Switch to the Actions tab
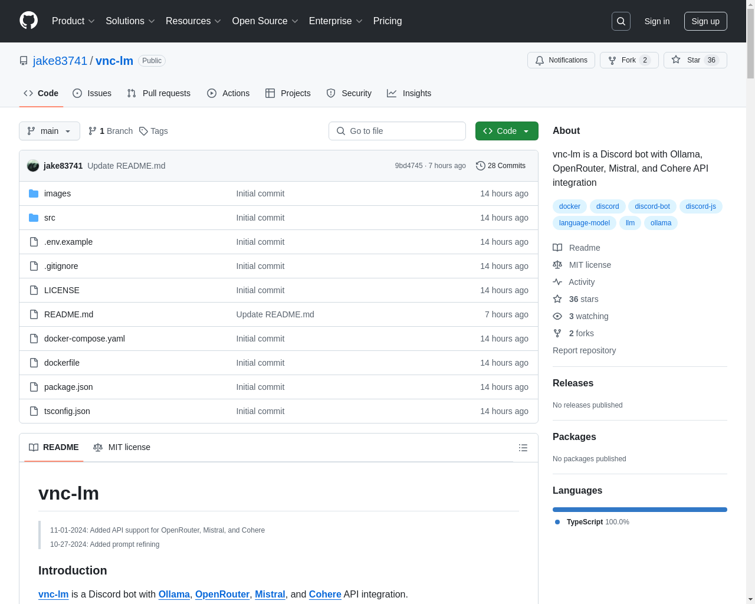This screenshot has height=604, width=755. tap(228, 93)
